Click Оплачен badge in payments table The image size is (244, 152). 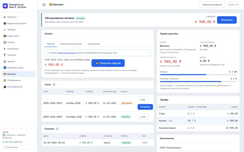(x=126, y=143)
